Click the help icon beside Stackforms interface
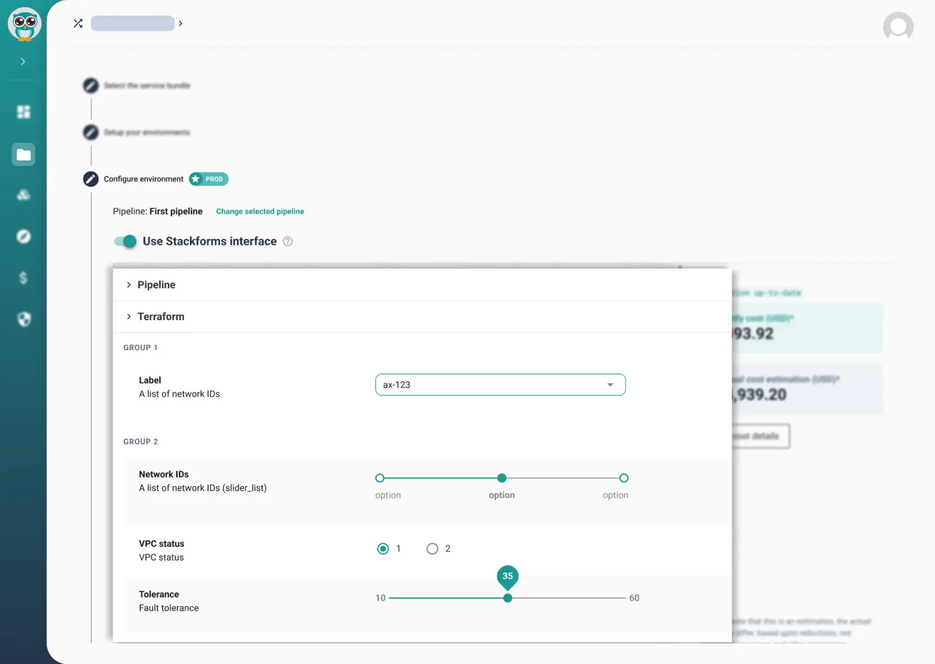Viewport: 935px width, 664px height. (x=288, y=241)
